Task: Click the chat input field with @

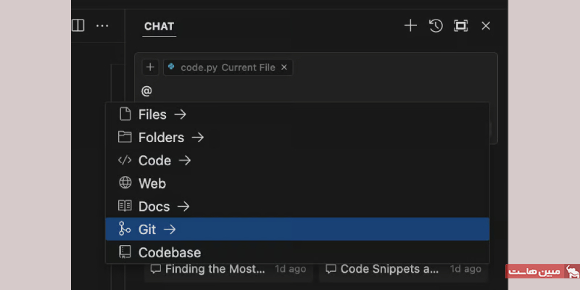Action: 316,91
